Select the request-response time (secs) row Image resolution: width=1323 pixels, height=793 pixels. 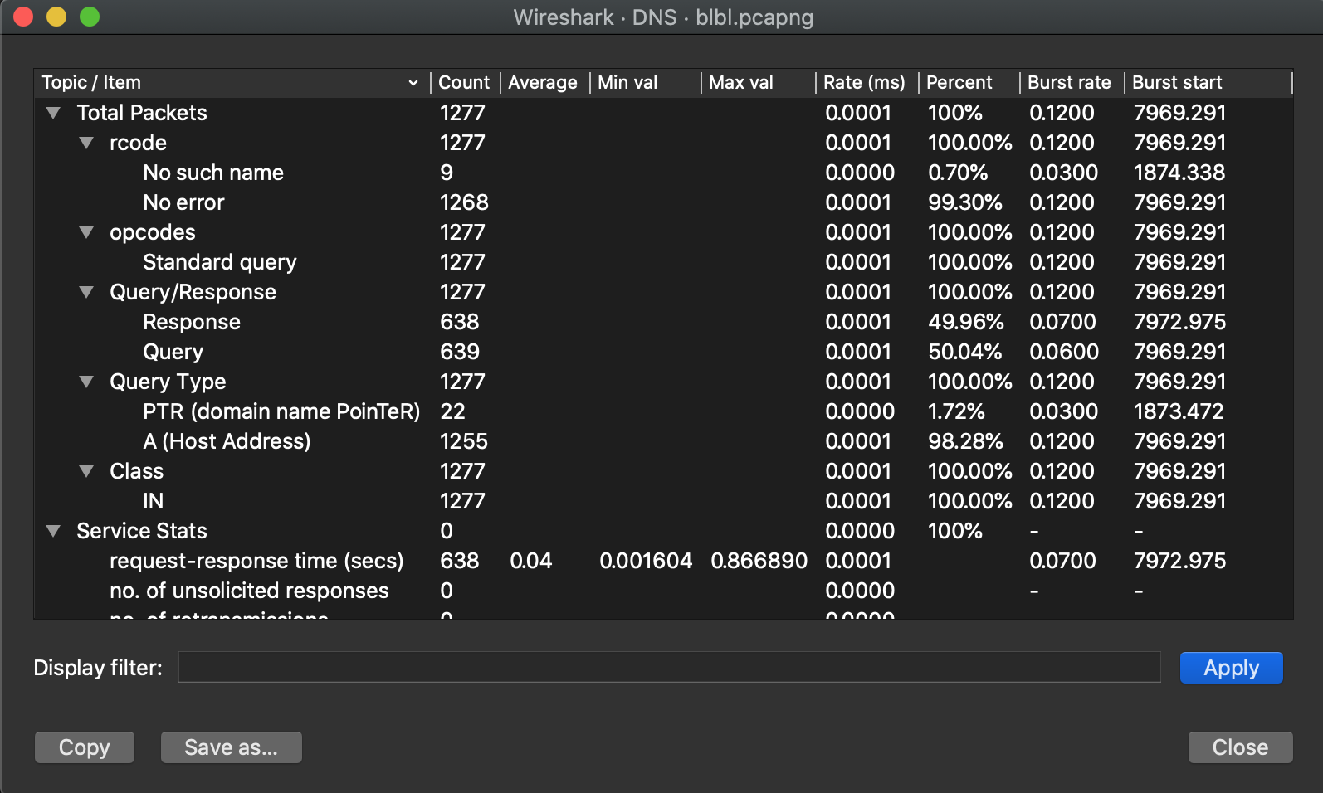point(256,561)
